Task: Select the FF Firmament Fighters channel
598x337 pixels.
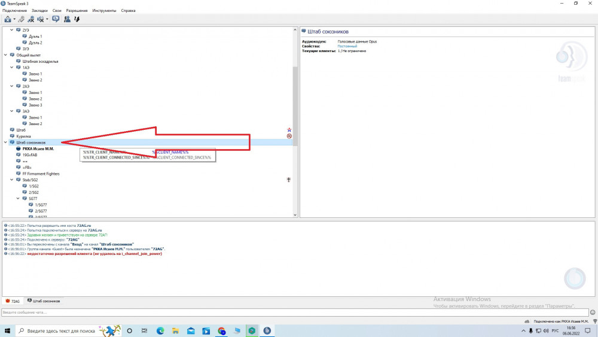Action: click(41, 174)
